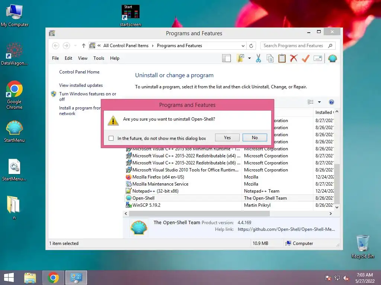Viewport: 381px width, 285px height.
Task: Open File Explorer from taskbar
Action: click(x=30, y=278)
